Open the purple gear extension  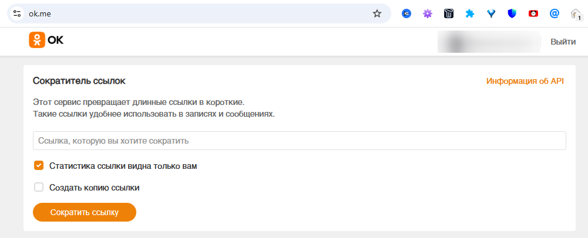pyautogui.click(x=428, y=13)
